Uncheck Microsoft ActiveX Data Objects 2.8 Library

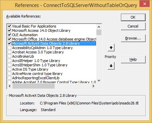[10, 43]
